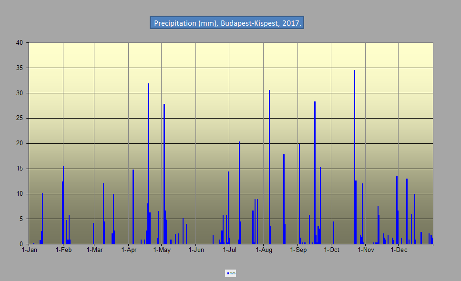Select the '1-Oct' x-axis label
This screenshot has height=281, width=461.
[331, 250]
